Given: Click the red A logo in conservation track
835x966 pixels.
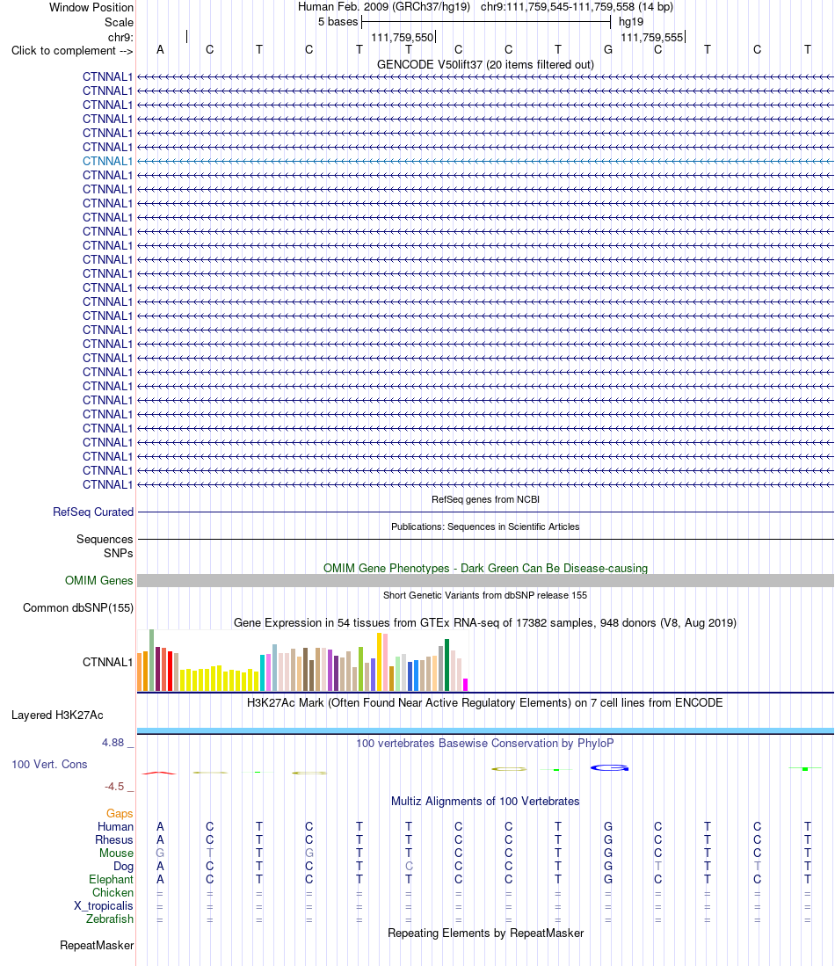Looking at the screenshot, I should point(159,773).
